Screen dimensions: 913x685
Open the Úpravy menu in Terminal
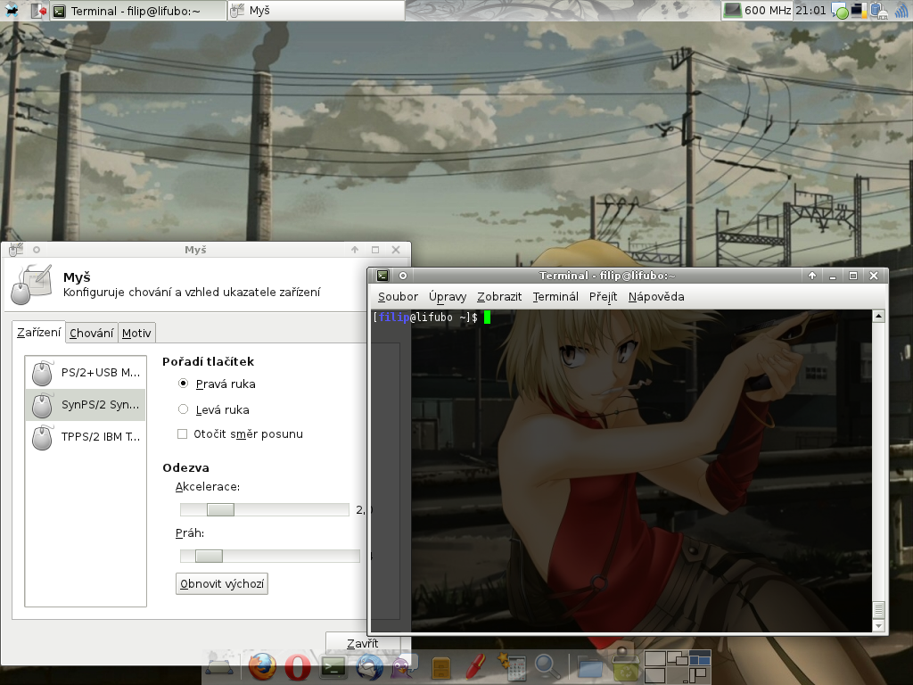click(448, 296)
